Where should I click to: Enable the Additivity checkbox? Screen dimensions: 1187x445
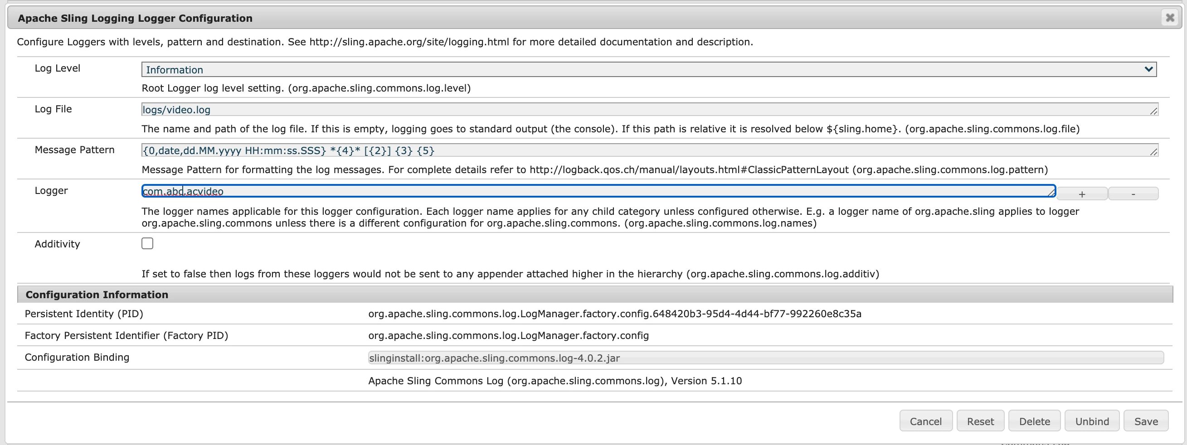click(x=147, y=243)
